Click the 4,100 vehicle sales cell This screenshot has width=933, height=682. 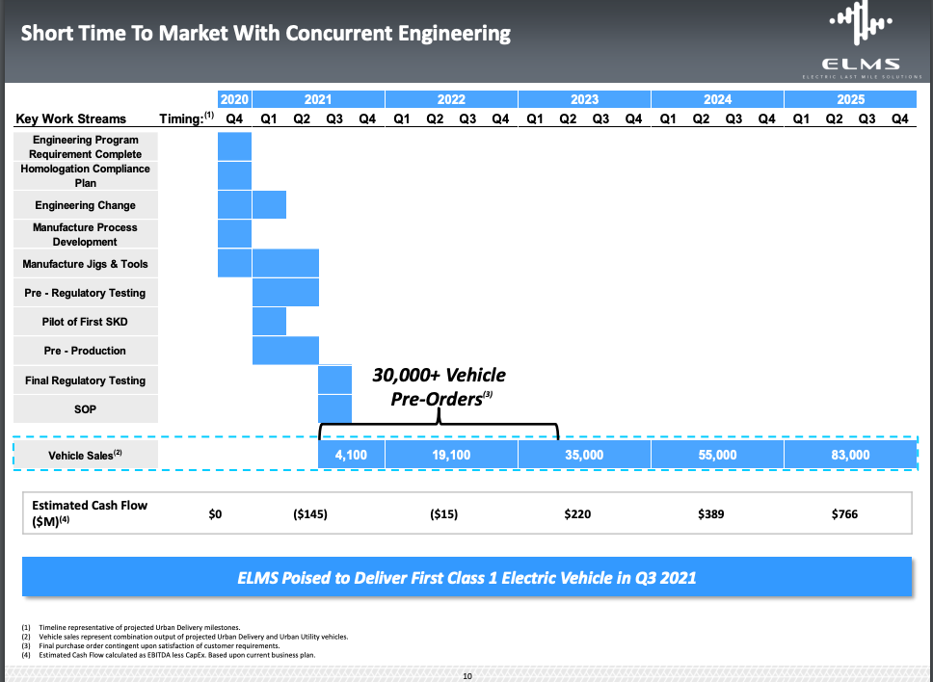(x=351, y=455)
